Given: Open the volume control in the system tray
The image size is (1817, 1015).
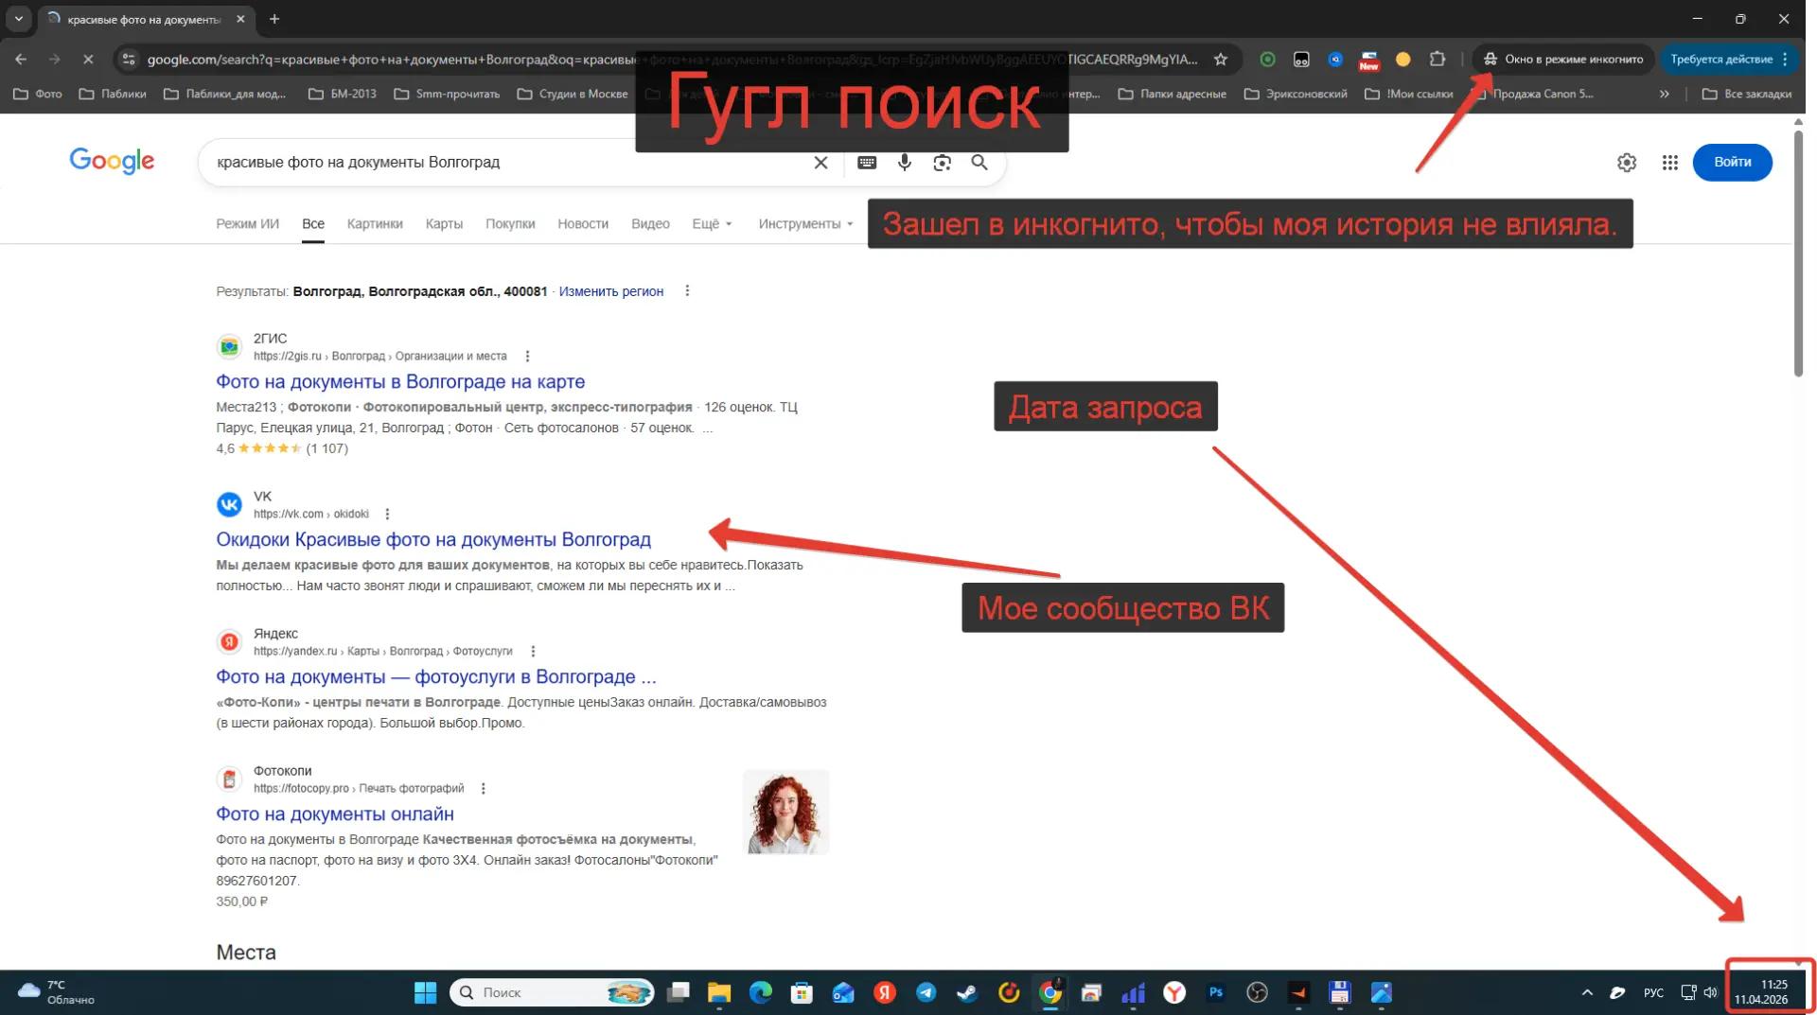Looking at the screenshot, I should (1710, 992).
